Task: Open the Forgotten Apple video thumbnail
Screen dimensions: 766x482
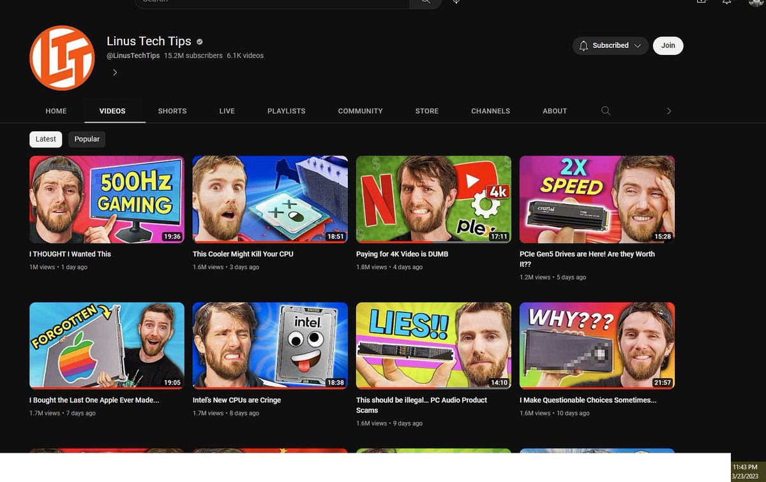Action: point(107,346)
